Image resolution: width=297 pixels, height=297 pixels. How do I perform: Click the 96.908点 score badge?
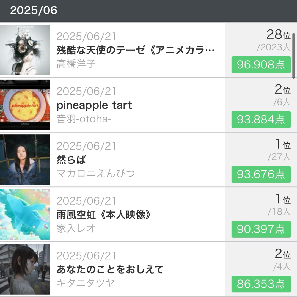[x=261, y=65]
